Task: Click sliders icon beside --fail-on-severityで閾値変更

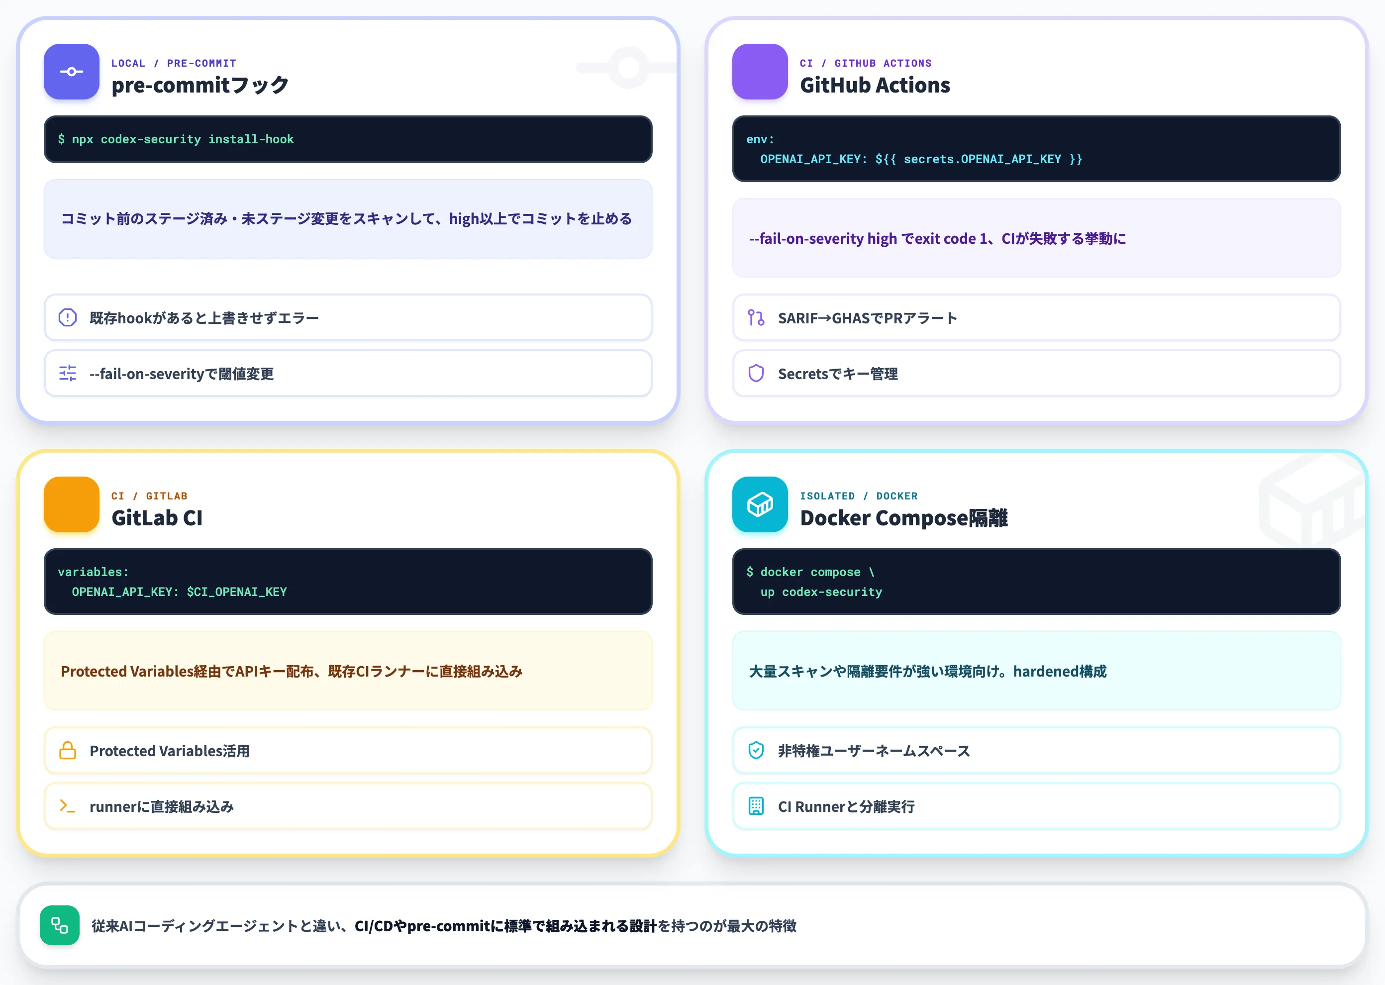Action: tap(67, 373)
